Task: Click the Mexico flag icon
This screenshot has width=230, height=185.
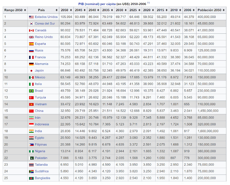Action: (x=31, y=77)
